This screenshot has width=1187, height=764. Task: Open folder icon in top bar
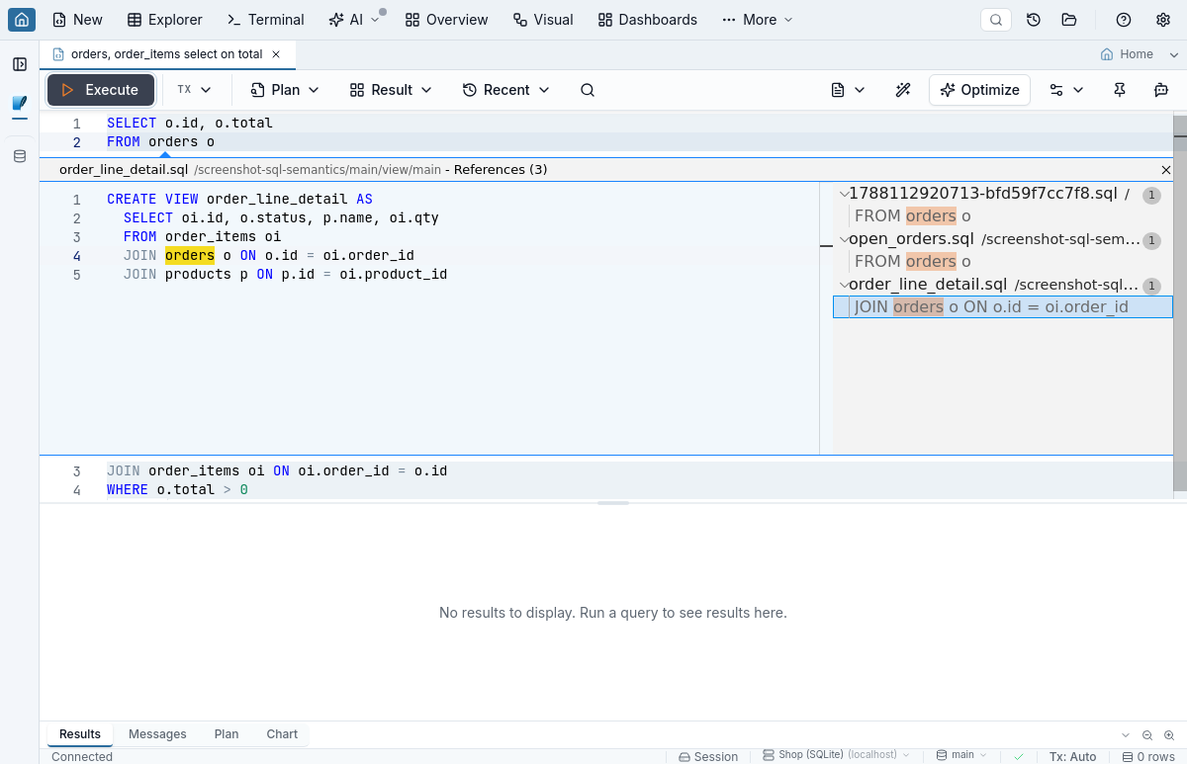(1068, 20)
